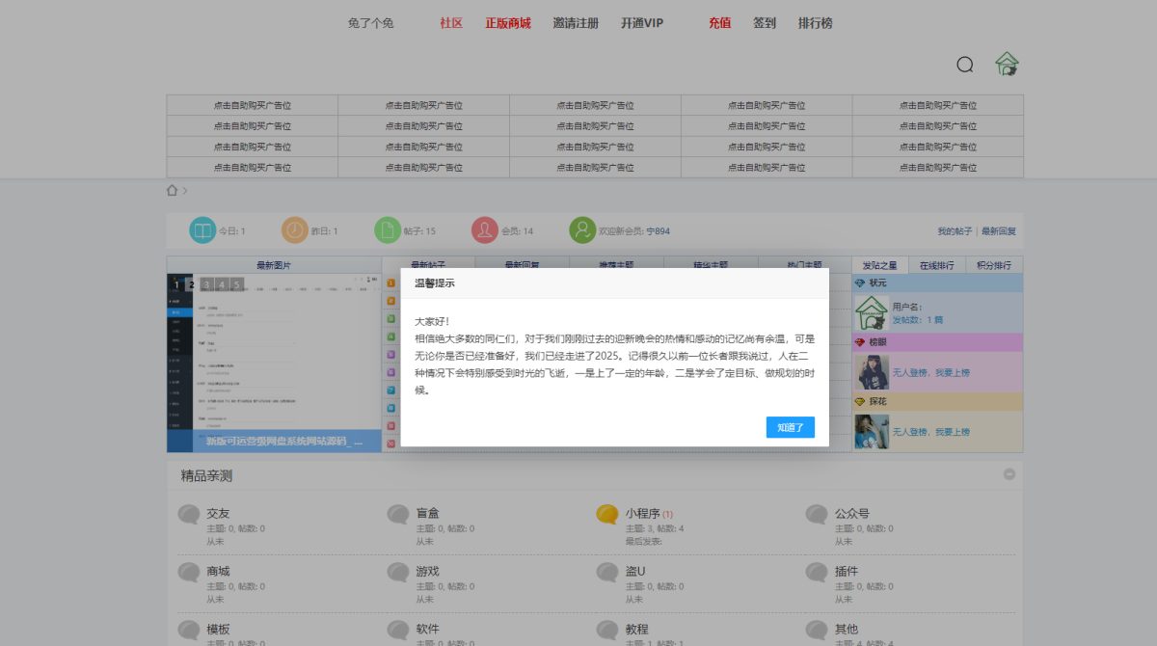Click the 发帖数: 1 篇 link

[918, 319]
